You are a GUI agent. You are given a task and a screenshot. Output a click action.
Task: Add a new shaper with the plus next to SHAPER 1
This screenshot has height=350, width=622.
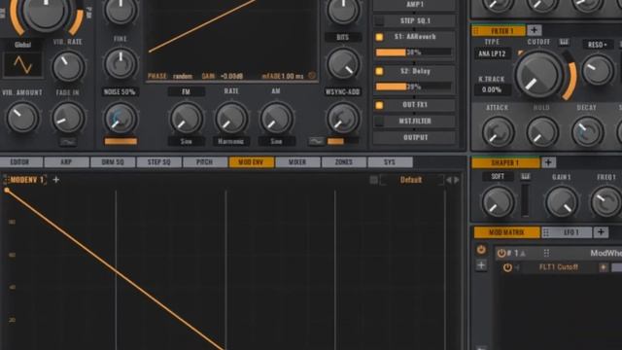[548, 162]
